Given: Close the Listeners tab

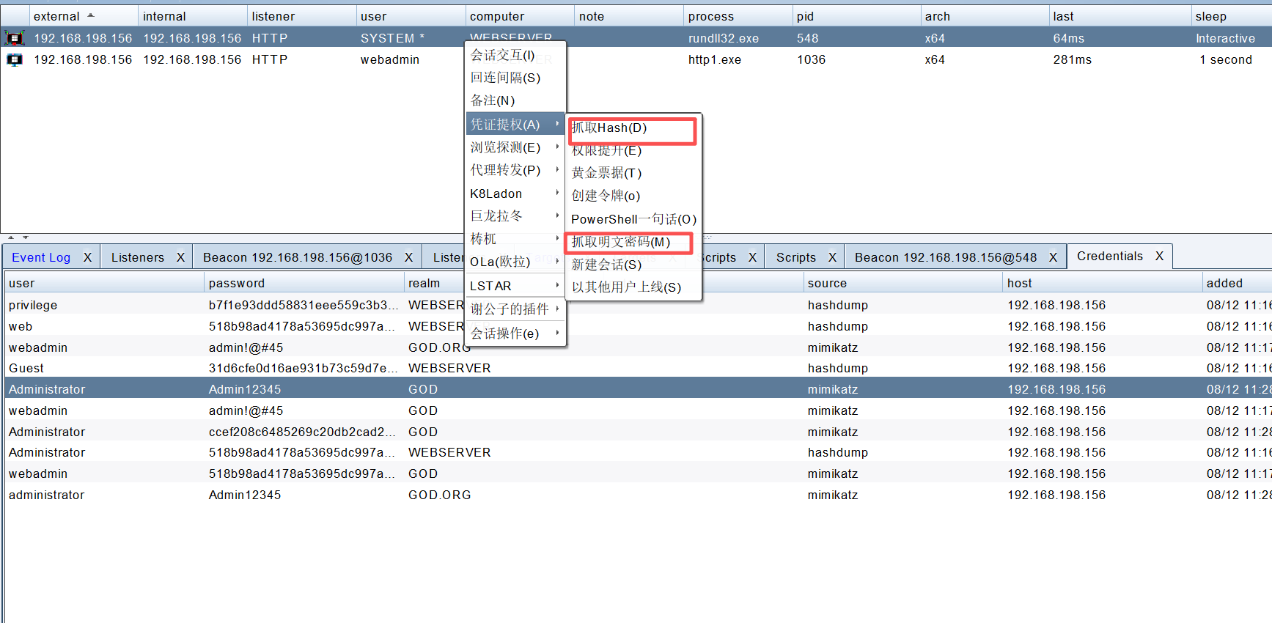Looking at the screenshot, I should pos(180,257).
